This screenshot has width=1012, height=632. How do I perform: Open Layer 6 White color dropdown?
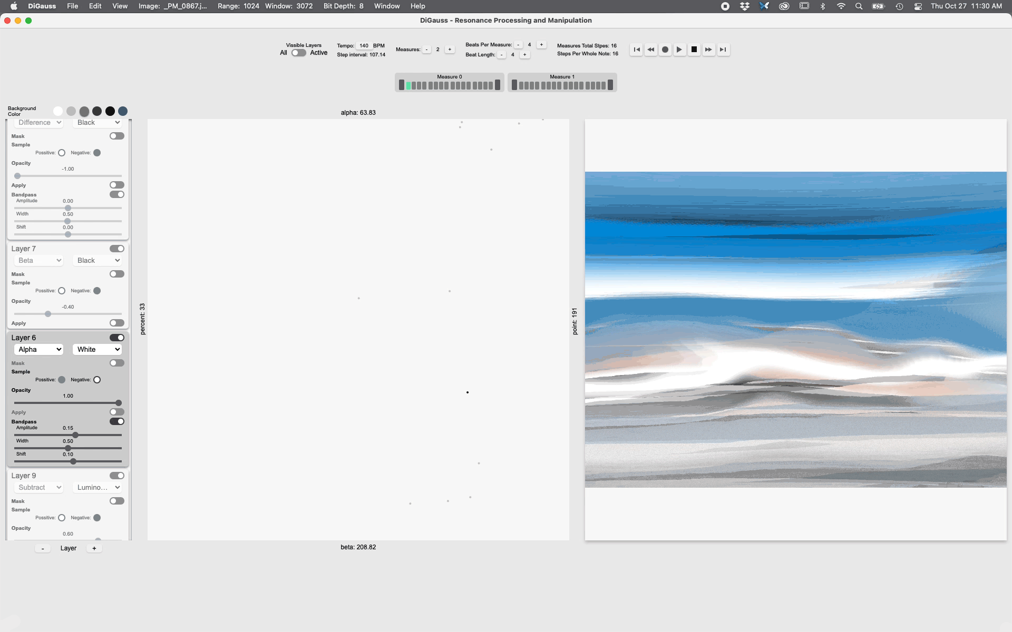pos(98,349)
